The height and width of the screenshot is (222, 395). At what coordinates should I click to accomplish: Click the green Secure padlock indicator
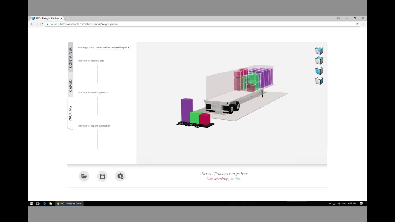(52, 24)
